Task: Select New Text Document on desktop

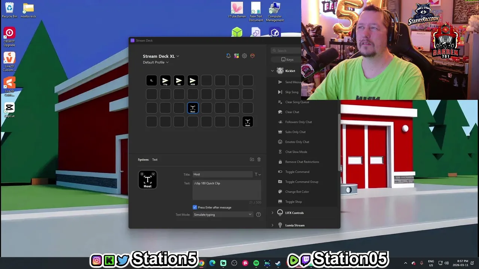Action: [x=256, y=12]
